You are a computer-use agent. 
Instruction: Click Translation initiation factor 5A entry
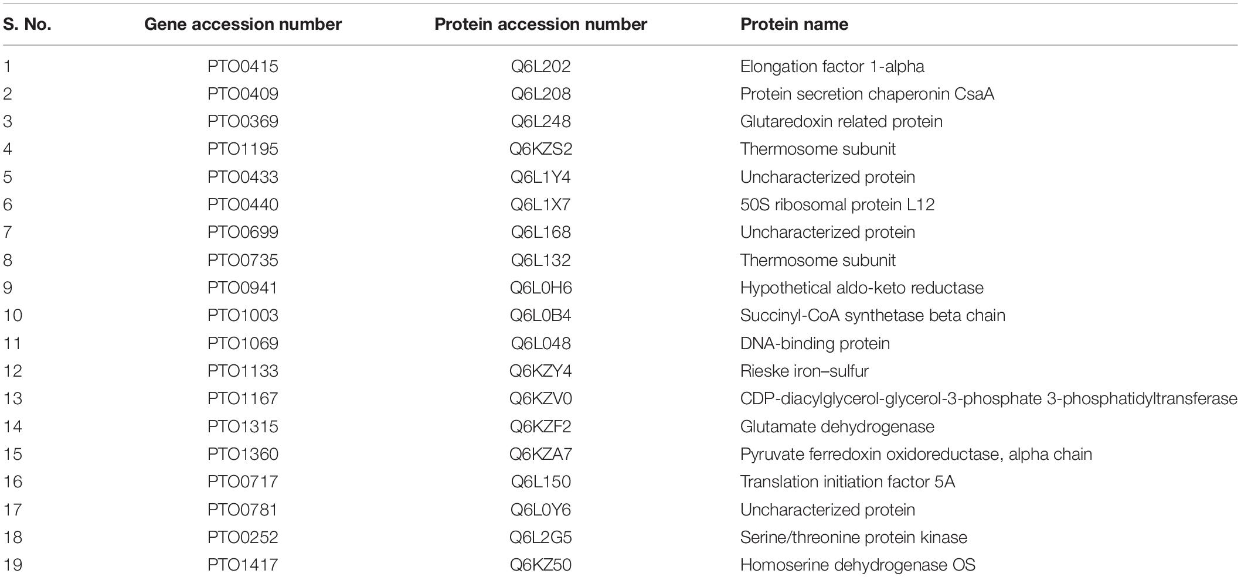pos(847,482)
